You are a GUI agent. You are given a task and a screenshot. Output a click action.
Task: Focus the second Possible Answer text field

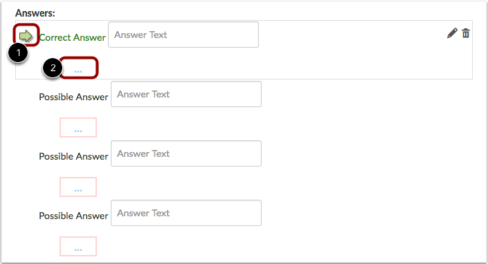[x=186, y=153]
